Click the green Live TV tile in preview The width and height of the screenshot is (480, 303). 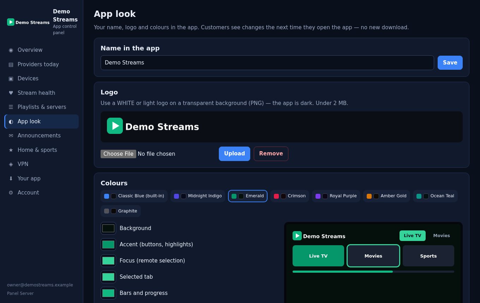318,256
